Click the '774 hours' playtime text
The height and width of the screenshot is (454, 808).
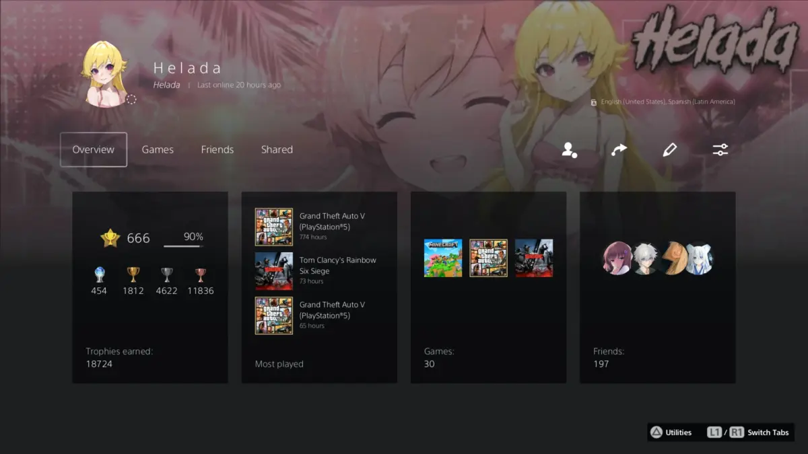pyautogui.click(x=313, y=237)
